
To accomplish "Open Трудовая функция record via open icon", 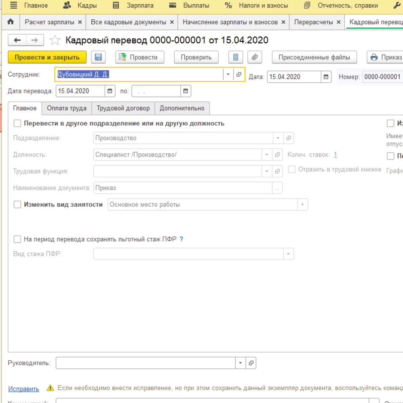I will pos(277,171).
